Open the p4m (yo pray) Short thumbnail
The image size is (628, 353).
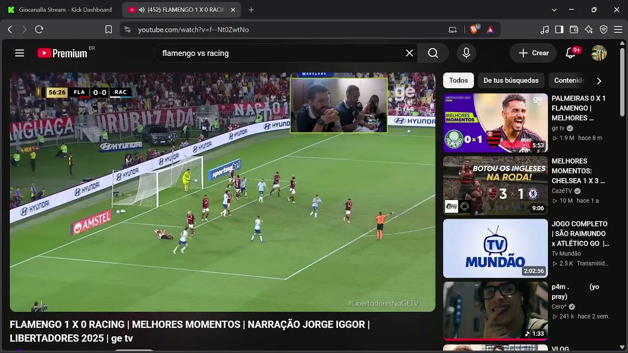pyautogui.click(x=496, y=311)
